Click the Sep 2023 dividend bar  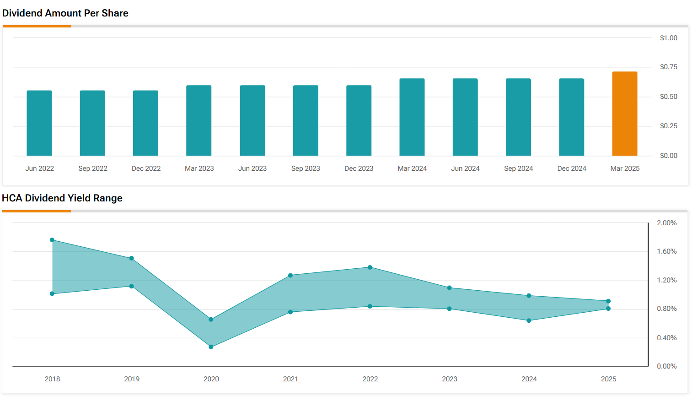click(306, 121)
